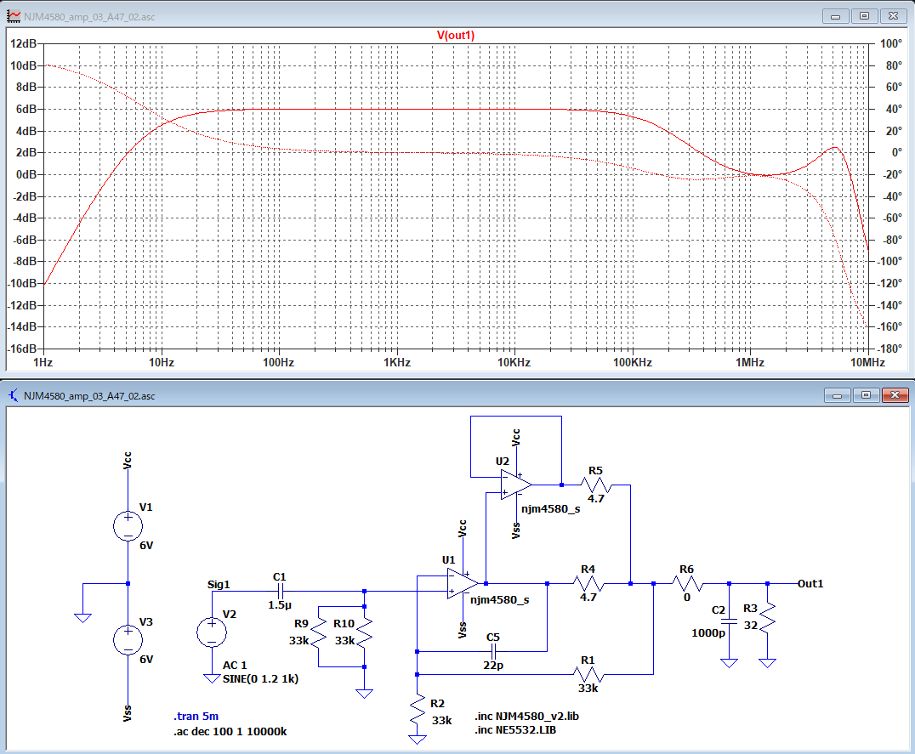Click the .inc NJM4580_v2.lib directive
The image size is (915, 754).
coord(527,716)
